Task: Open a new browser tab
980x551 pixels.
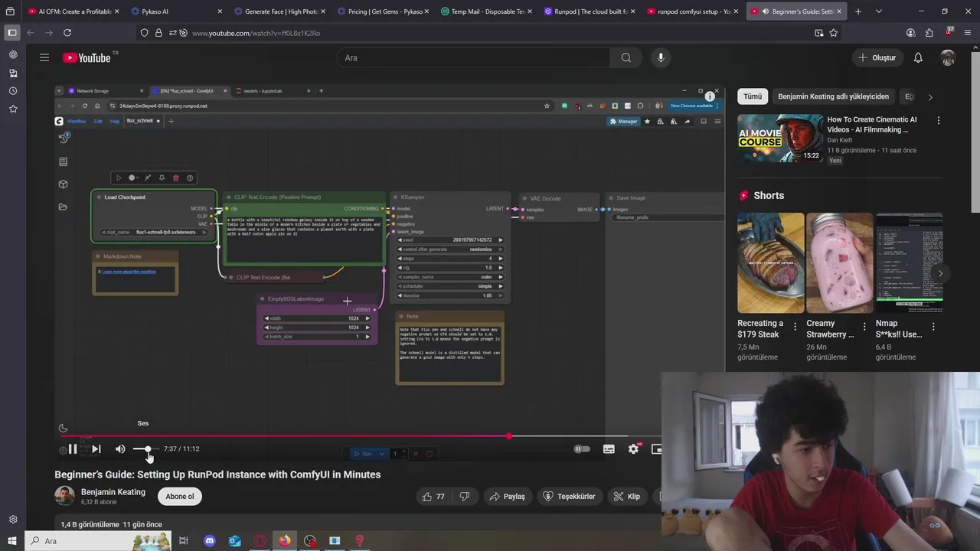Action: tap(857, 11)
